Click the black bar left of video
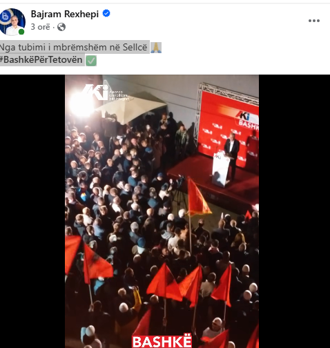This screenshot has height=348, width=330. pyautogui.click(x=32, y=211)
